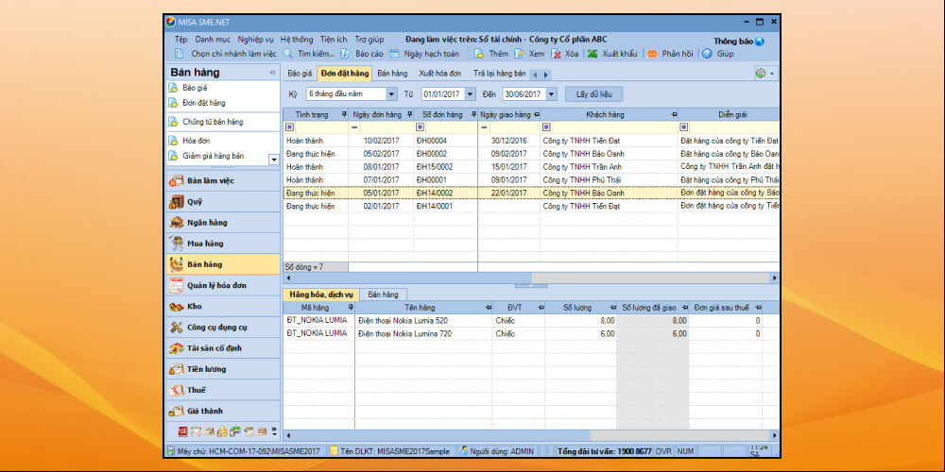Switch to the Xuất hóa đơn tab

click(440, 74)
